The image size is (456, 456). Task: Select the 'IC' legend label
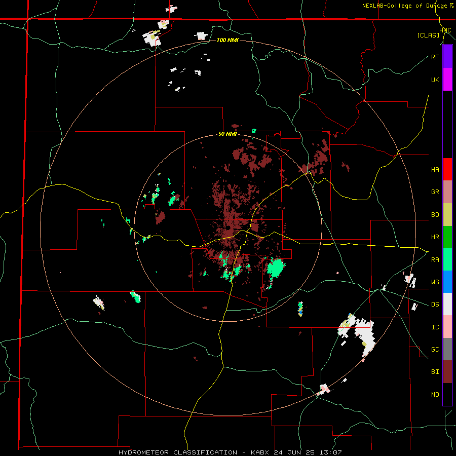coord(435,327)
